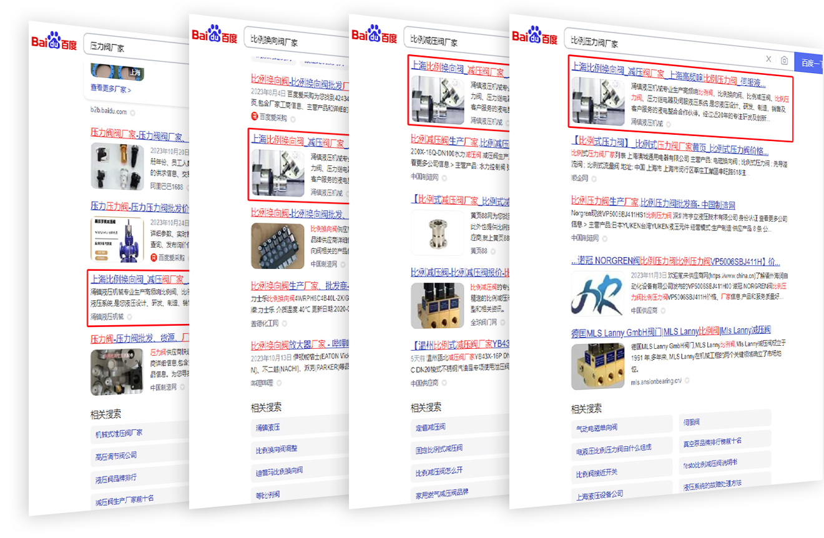The image size is (824, 538).
Task: Open the machine thumbnail on the 比例压力阀厂家 page
Action: click(597, 102)
